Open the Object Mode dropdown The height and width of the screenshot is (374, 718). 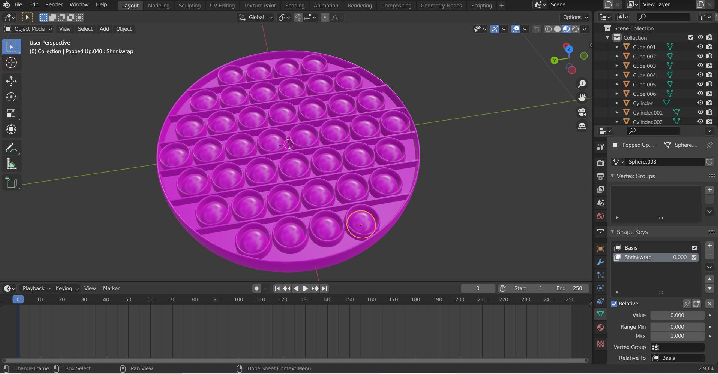pos(28,29)
